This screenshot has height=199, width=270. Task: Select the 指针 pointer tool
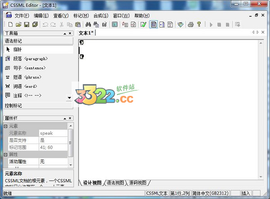(38, 50)
